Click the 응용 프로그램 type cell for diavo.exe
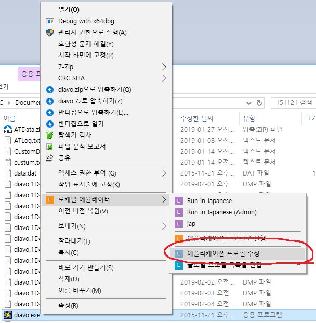This screenshot has width=316, height=323. click(x=262, y=315)
